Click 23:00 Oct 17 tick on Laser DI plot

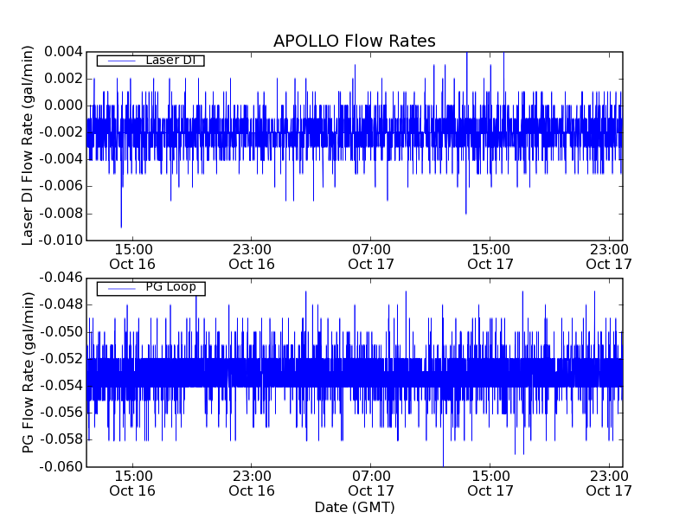(609, 257)
